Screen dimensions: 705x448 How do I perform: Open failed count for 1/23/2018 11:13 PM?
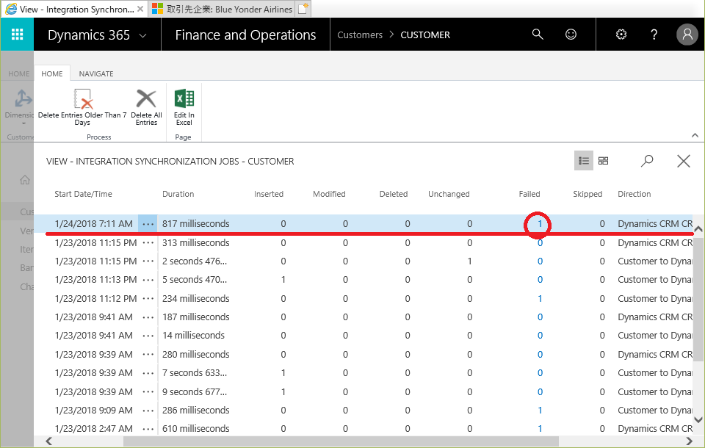[x=540, y=280]
